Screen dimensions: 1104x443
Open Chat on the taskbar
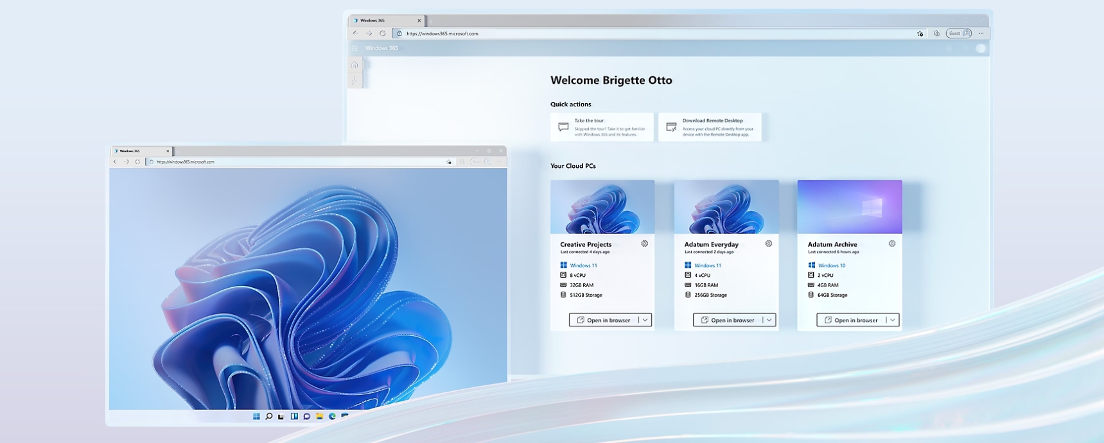[x=307, y=416]
